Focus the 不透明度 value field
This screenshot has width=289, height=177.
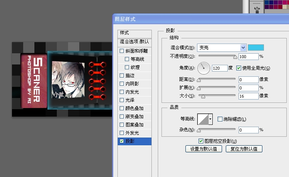(249, 57)
